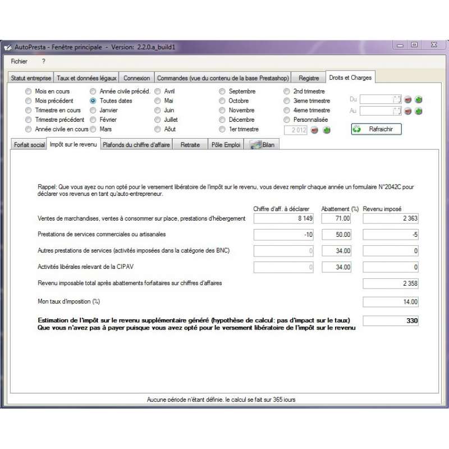
Task: Select Avril as the period
Action: point(158,91)
